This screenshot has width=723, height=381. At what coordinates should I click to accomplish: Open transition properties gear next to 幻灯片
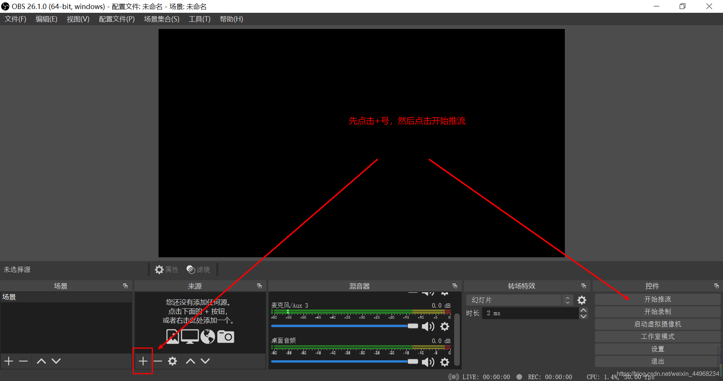pos(582,300)
